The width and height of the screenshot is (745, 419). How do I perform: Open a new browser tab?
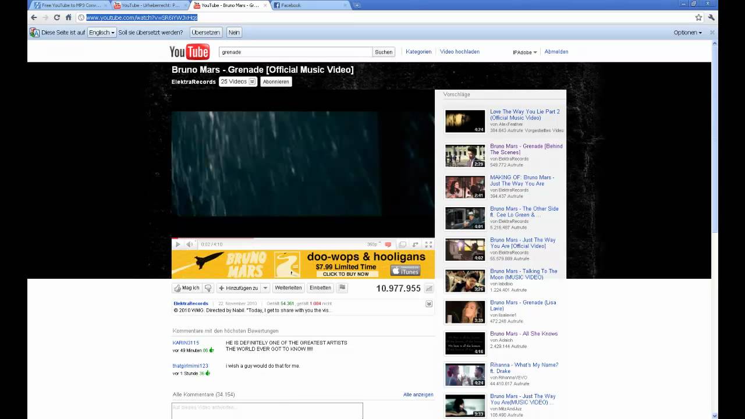coord(357,5)
